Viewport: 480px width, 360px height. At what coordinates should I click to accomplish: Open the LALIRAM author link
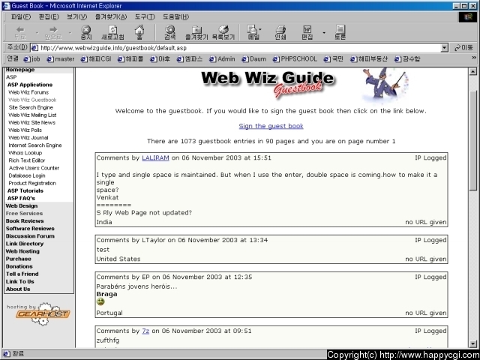(x=155, y=158)
